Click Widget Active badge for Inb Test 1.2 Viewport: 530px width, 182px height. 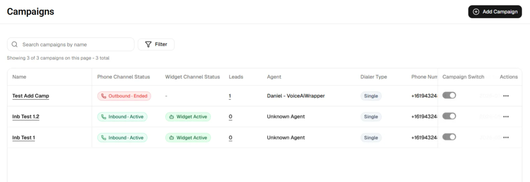[x=188, y=117]
